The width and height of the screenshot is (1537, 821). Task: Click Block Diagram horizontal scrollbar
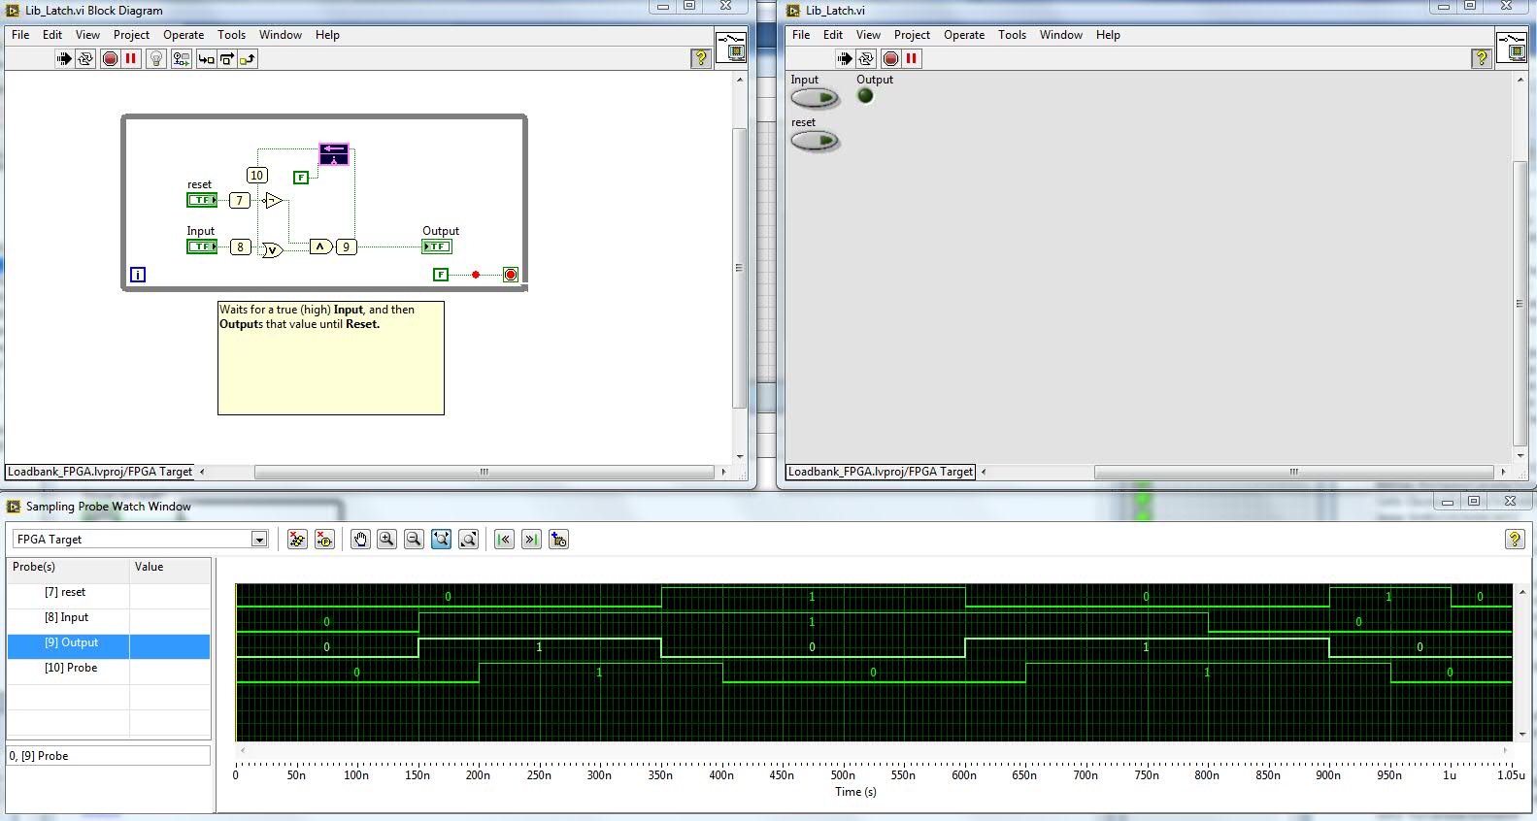pos(484,472)
